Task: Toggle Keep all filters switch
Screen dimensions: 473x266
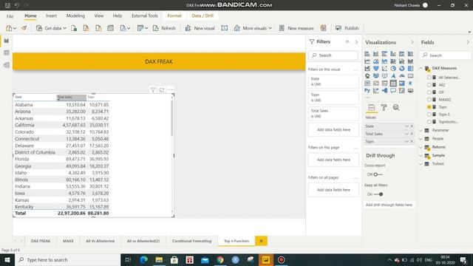Action: (378, 194)
